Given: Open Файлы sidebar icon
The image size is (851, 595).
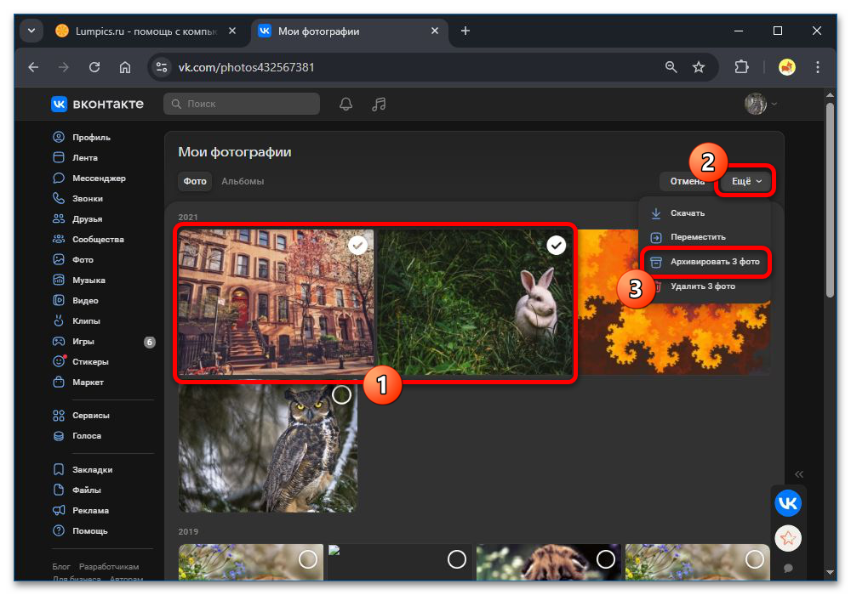Looking at the screenshot, I should 59,490.
